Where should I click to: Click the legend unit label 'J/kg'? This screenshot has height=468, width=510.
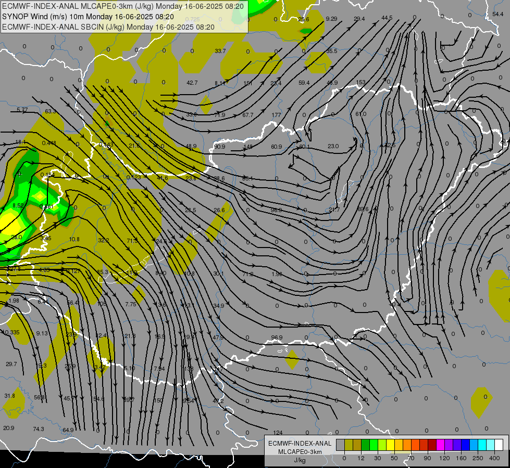click(300, 460)
